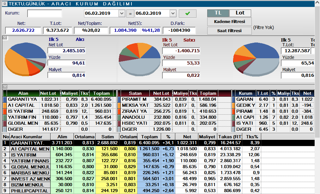Click maroon swatch beside HSBC YATI
The width and height of the screenshot is (320, 194).
119,123
